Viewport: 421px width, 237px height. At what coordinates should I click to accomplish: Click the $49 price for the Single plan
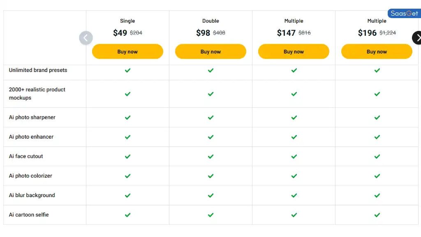(x=120, y=33)
